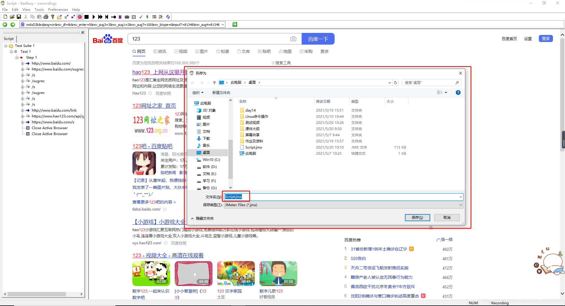The image size is (565, 306).
Task: Click the Refresh icon in Save As dialog
Action: click(395, 83)
